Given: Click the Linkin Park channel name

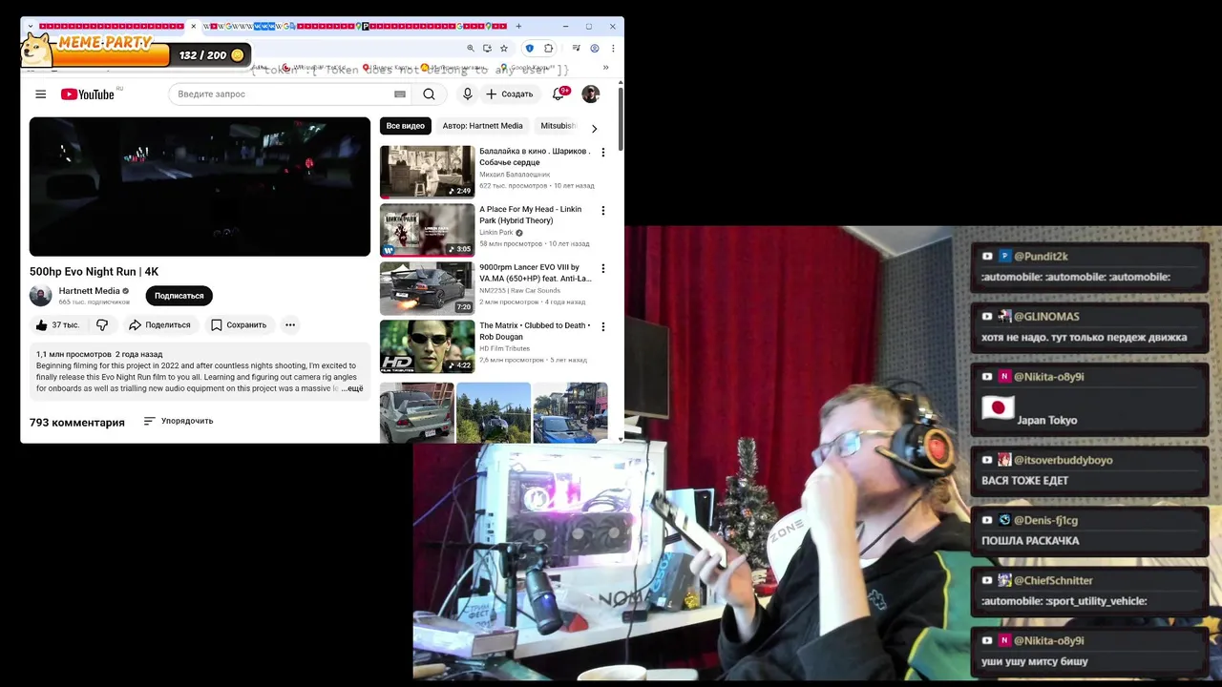Looking at the screenshot, I should point(496,233).
